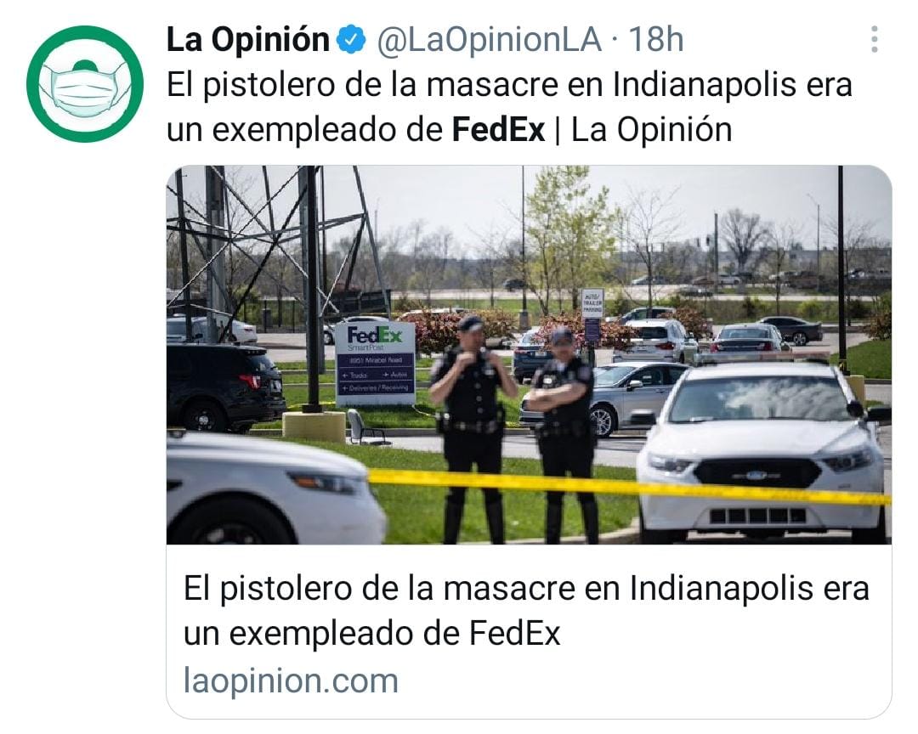This screenshot has height=734, width=918.
Task: Select the tweet text line mentioning Indianapolis
Action: (509, 85)
